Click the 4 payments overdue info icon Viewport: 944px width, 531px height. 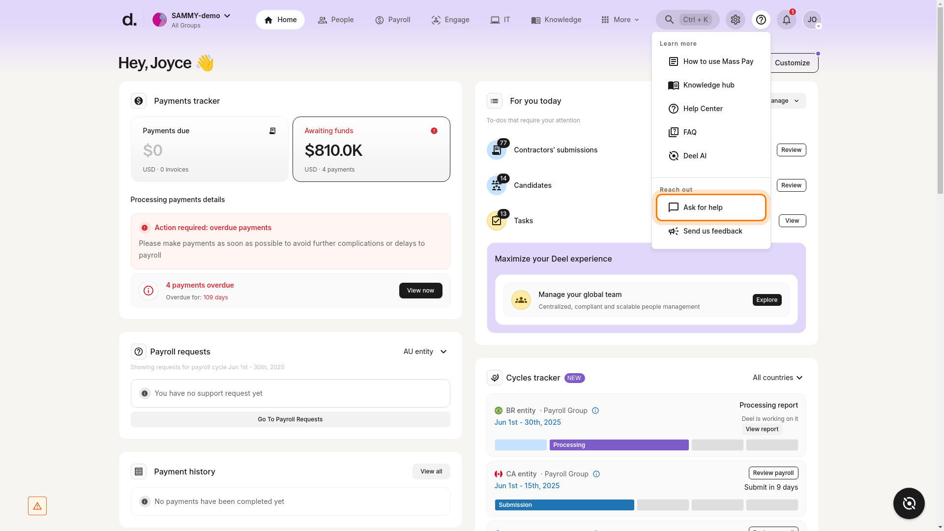148,291
